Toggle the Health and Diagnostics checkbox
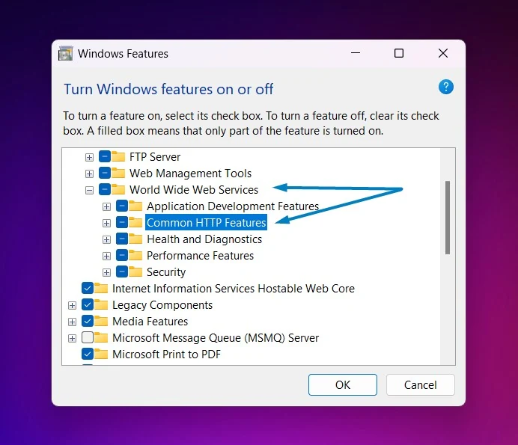Image resolution: width=518 pixels, height=445 pixels. 122,239
